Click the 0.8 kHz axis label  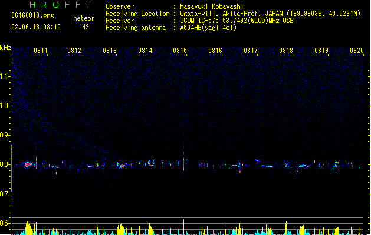tap(5, 164)
